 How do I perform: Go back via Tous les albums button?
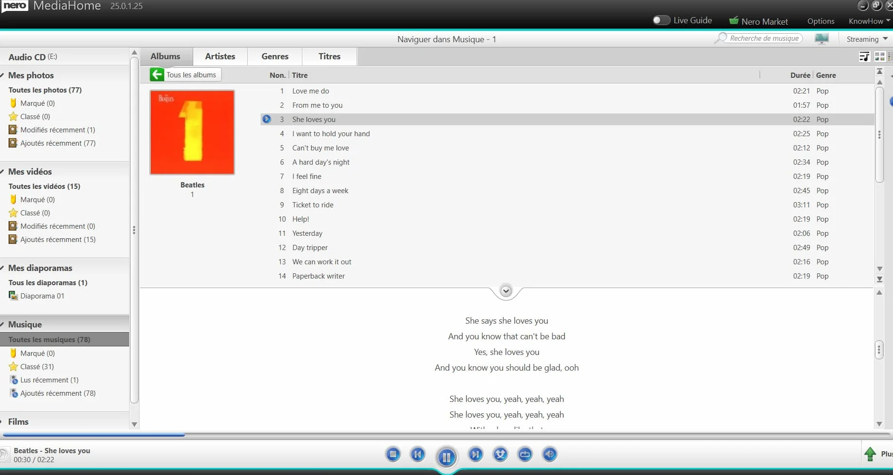coord(185,75)
